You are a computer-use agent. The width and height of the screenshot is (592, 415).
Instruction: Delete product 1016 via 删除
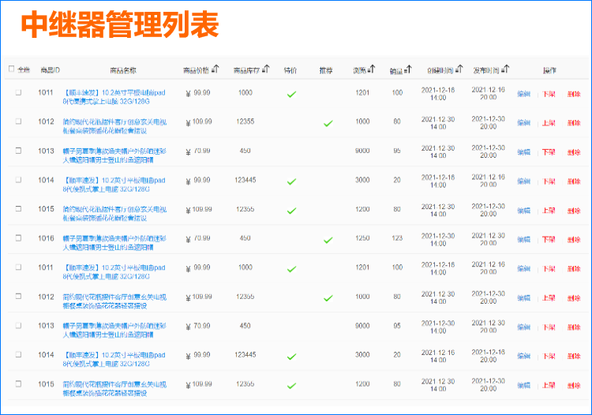click(574, 240)
